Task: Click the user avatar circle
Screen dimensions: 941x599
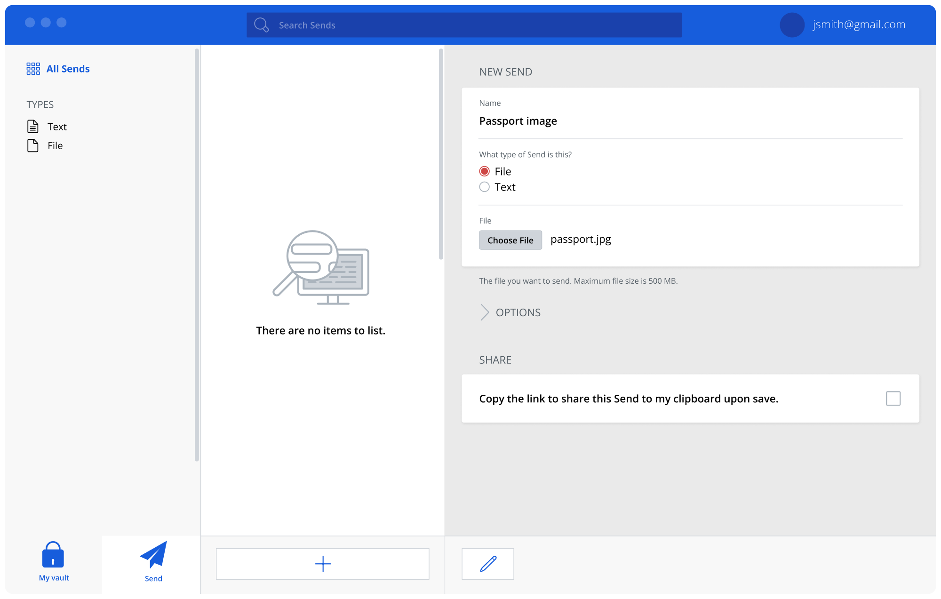Action: (x=792, y=25)
